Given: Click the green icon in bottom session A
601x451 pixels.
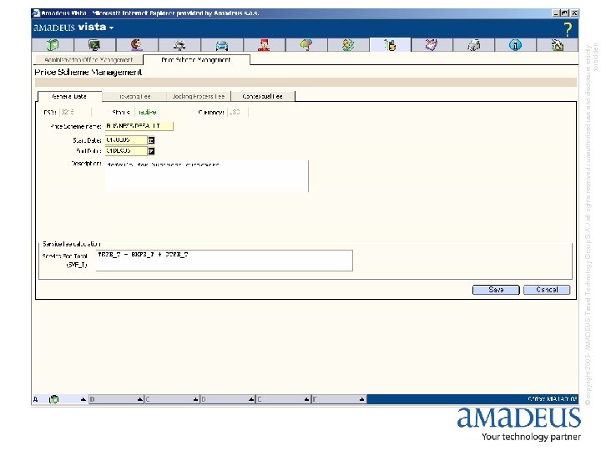Looking at the screenshot, I should (x=53, y=399).
